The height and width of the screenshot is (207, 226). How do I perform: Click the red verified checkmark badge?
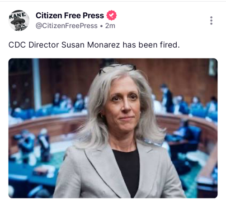pos(112,15)
